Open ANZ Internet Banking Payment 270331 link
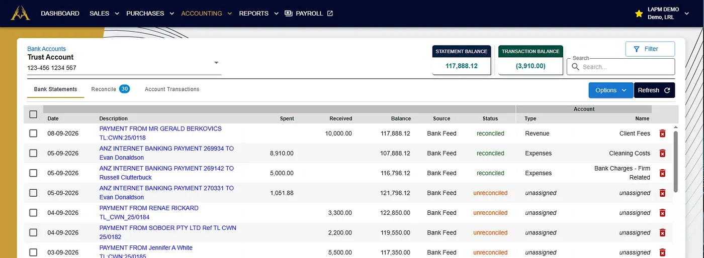Viewport: 704px width, 258px height. click(166, 192)
